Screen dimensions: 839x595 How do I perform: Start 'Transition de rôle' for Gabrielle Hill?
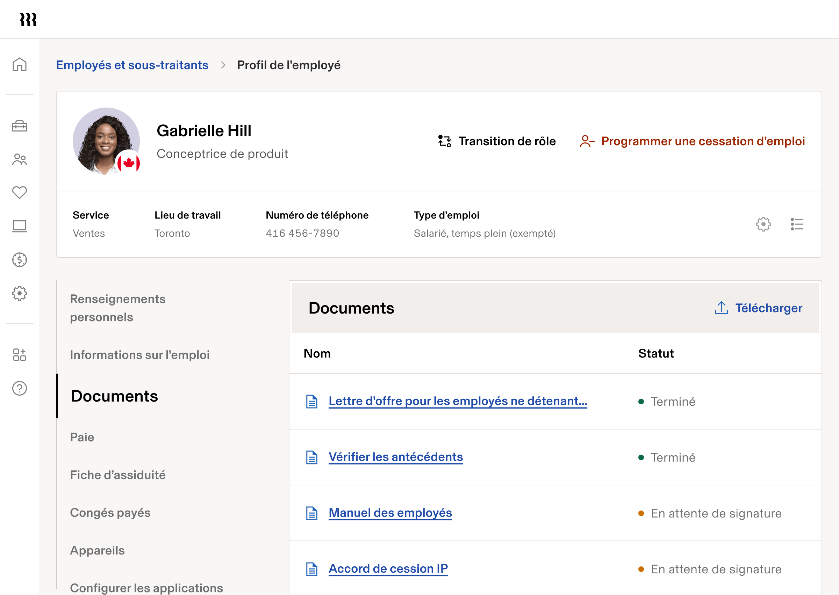[507, 141]
